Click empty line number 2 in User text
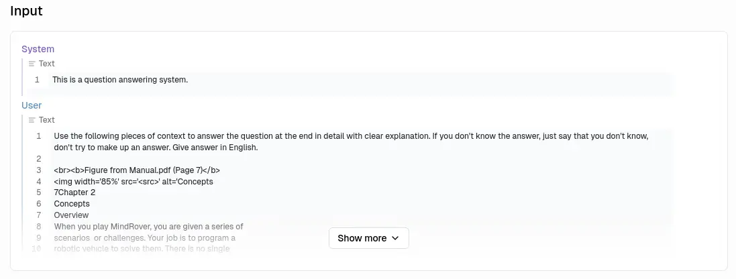This screenshot has height=279, width=736. [39, 159]
